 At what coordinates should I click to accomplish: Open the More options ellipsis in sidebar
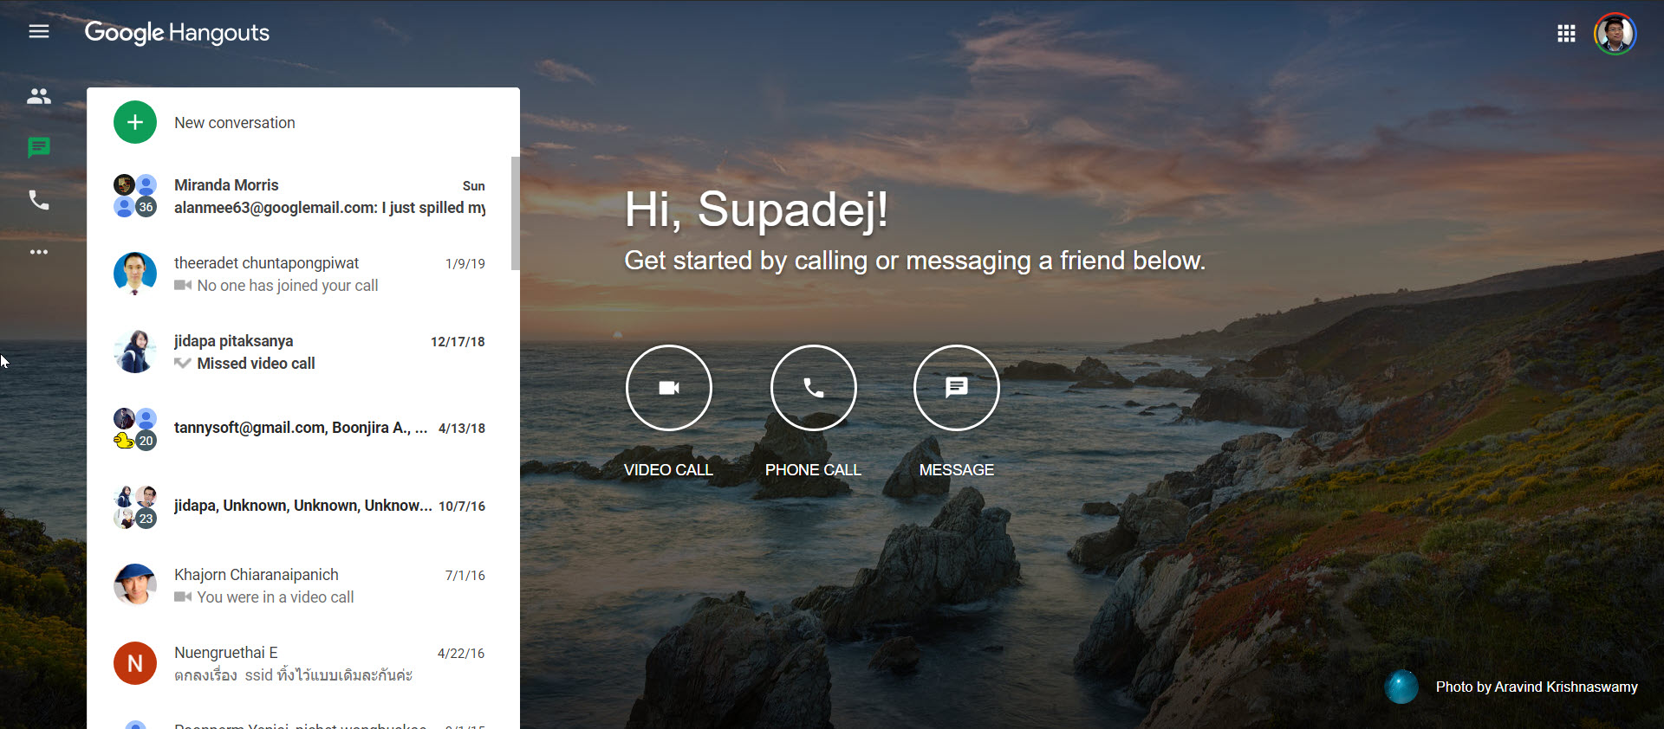click(x=39, y=252)
